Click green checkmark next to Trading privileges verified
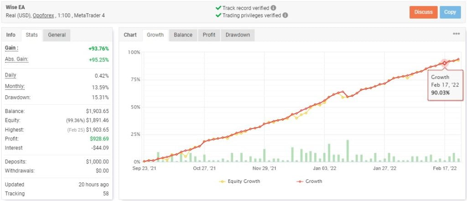Image resolution: width=467 pixels, height=201 pixels. (x=218, y=15)
